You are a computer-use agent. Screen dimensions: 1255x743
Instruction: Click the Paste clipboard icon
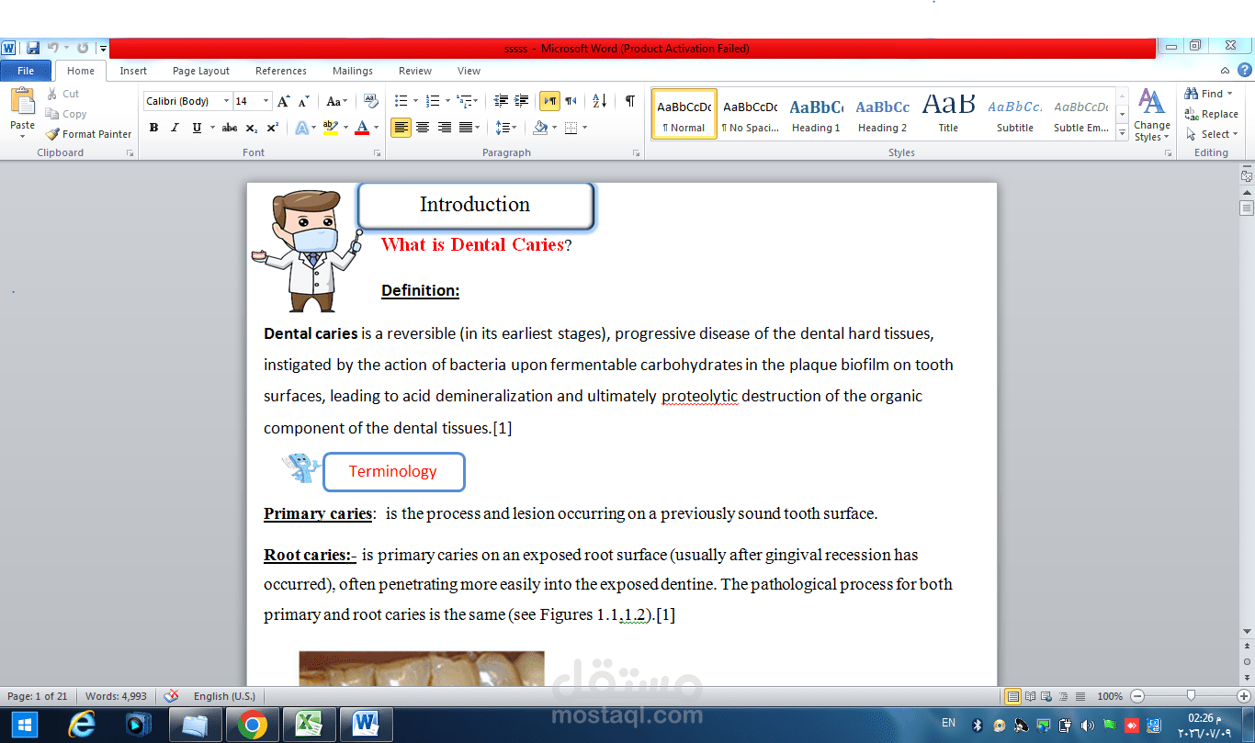pyautogui.click(x=22, y=101)
